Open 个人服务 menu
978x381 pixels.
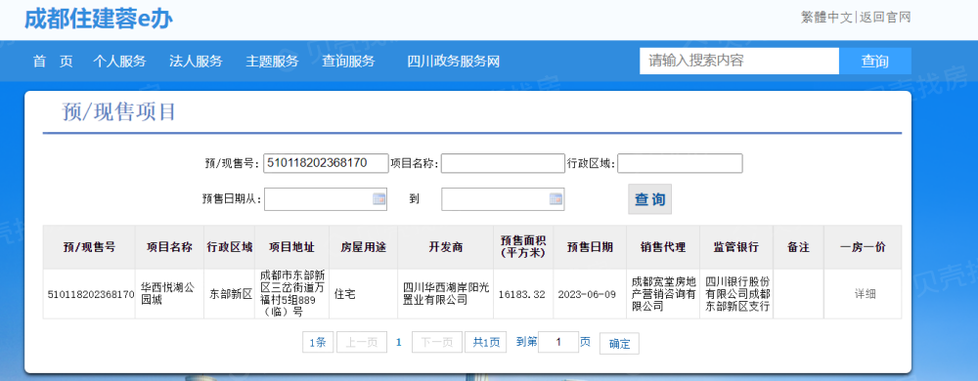pyautogui.click(x=119, y=61)
